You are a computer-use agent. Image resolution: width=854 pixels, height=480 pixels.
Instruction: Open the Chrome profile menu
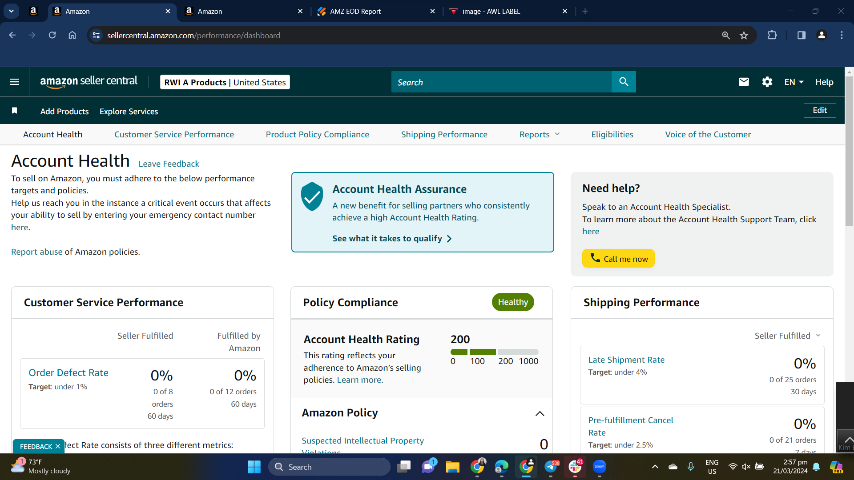(822, 35)
